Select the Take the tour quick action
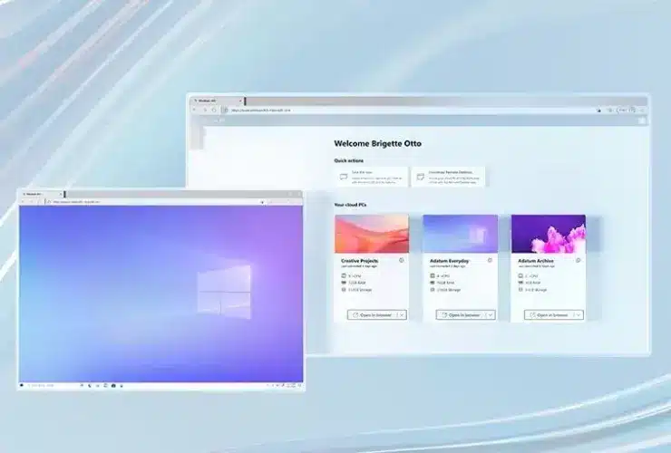This screenshot has width=671, height=453. 372,177
